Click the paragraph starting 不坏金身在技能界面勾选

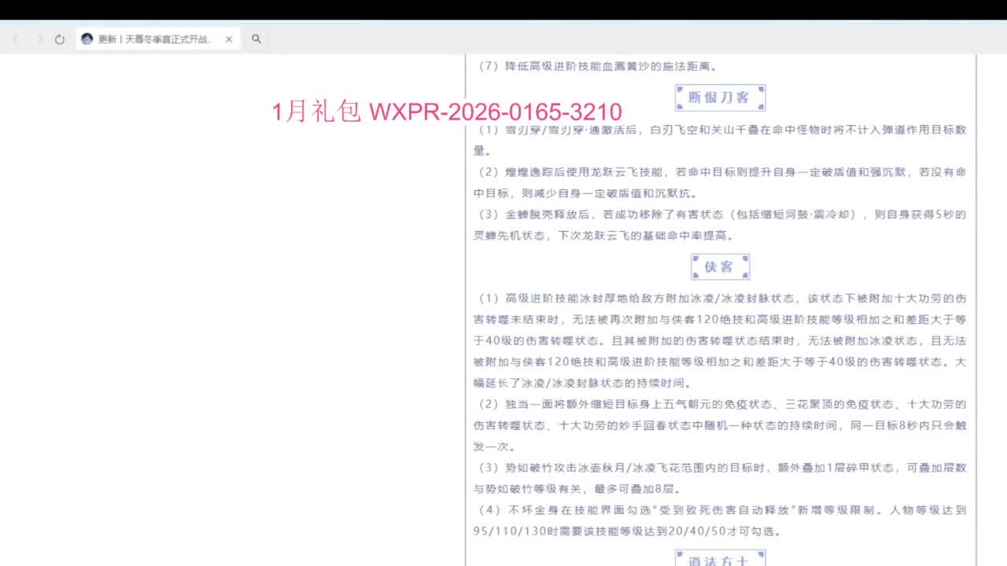[x=720, y=520]
